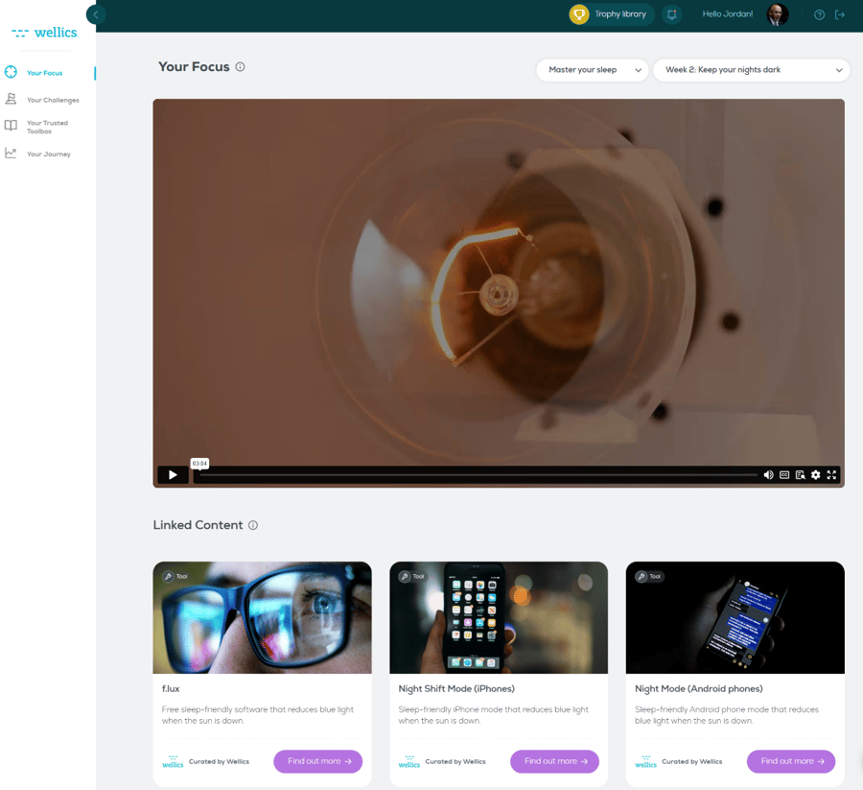The height and width of the screenshot is (790, 863).
Task: Open the help icon near the logout button
Action: 817,14
